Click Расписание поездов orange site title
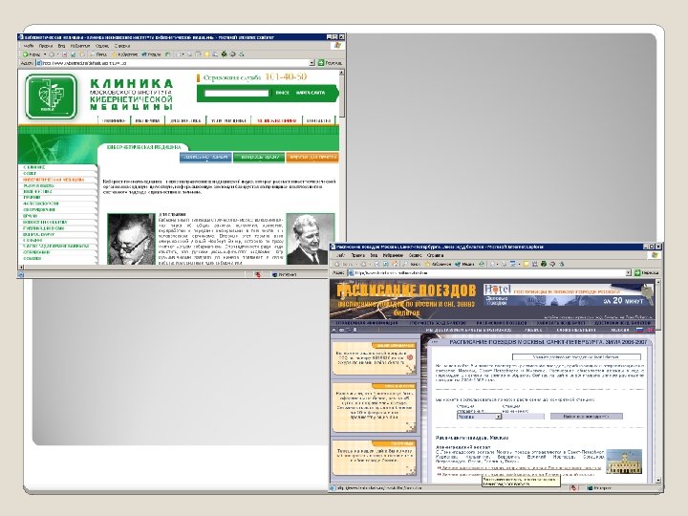Image resolution: width=688 pixels, height=516 pixels. [x=406, y=290]
